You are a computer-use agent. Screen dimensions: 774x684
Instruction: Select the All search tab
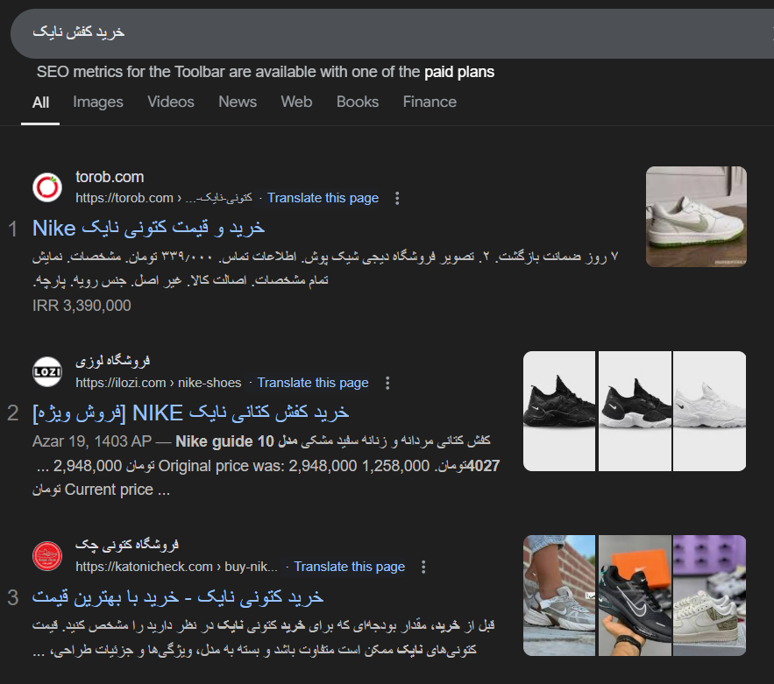tap(40, 102)
